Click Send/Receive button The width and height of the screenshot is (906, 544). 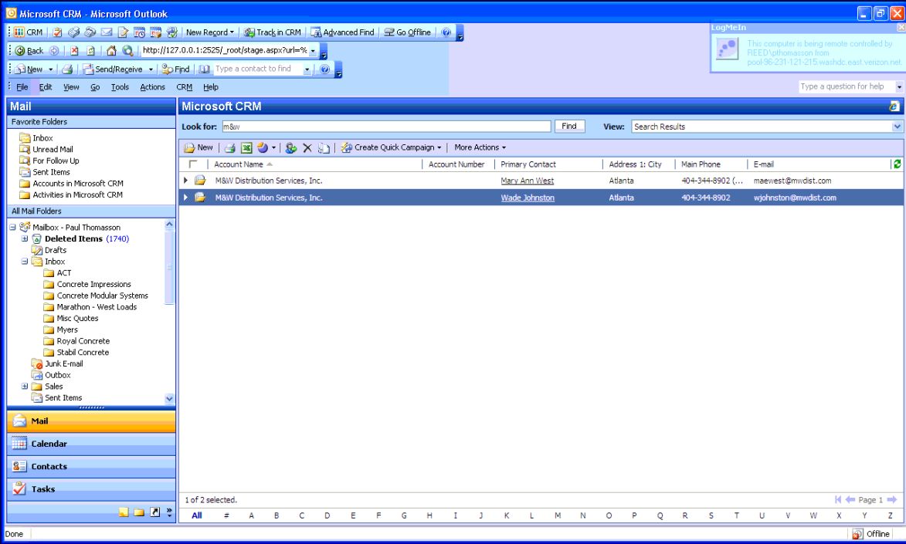pos(113,69)
